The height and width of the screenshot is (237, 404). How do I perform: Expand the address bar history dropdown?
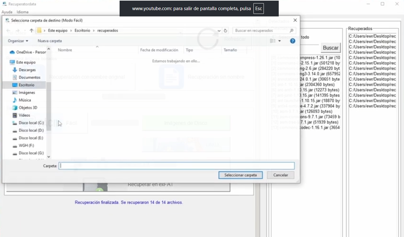219,31
